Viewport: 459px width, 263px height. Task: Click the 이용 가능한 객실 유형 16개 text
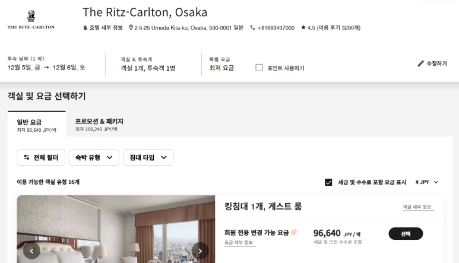[48, 182]
